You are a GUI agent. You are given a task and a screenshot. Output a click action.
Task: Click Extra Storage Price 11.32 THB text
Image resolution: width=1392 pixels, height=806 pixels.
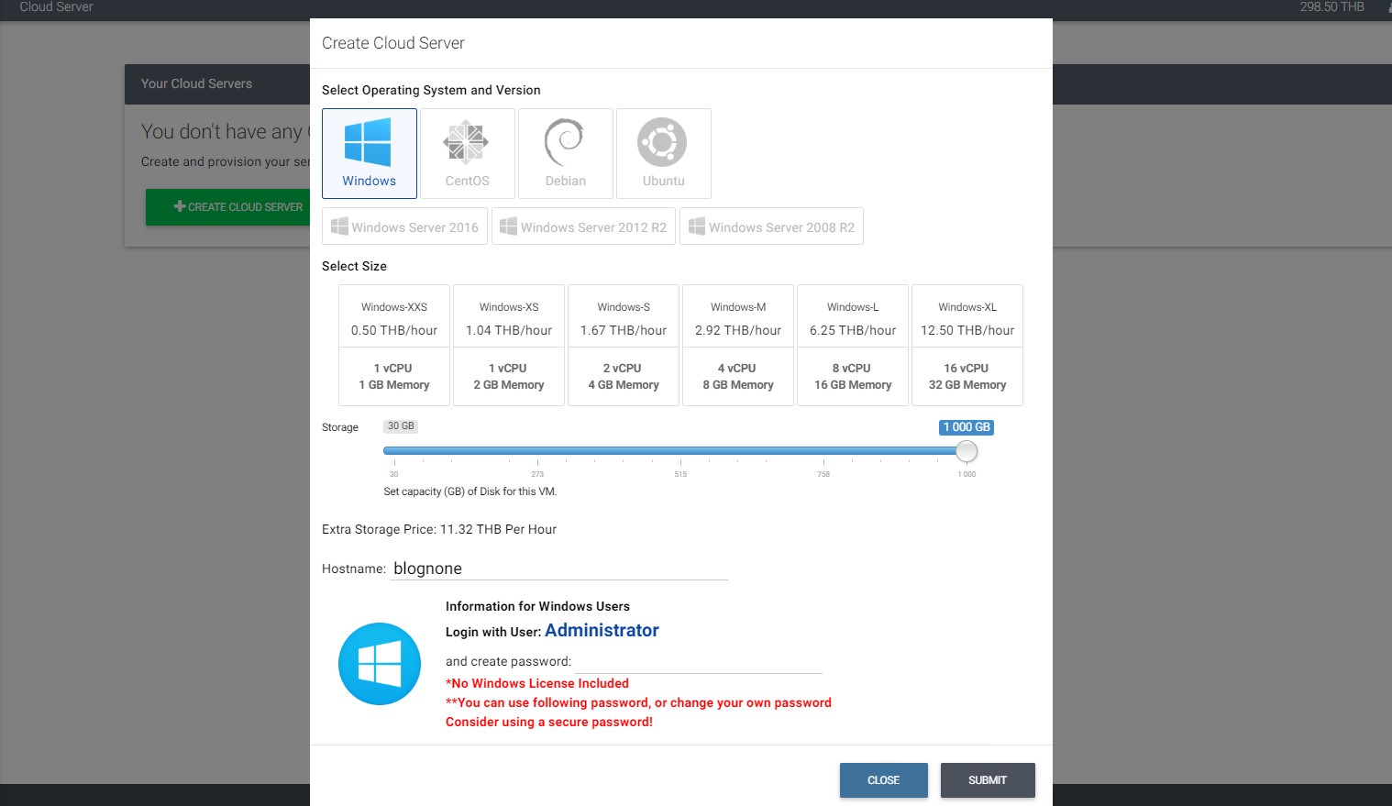click(x=439, y=529)
